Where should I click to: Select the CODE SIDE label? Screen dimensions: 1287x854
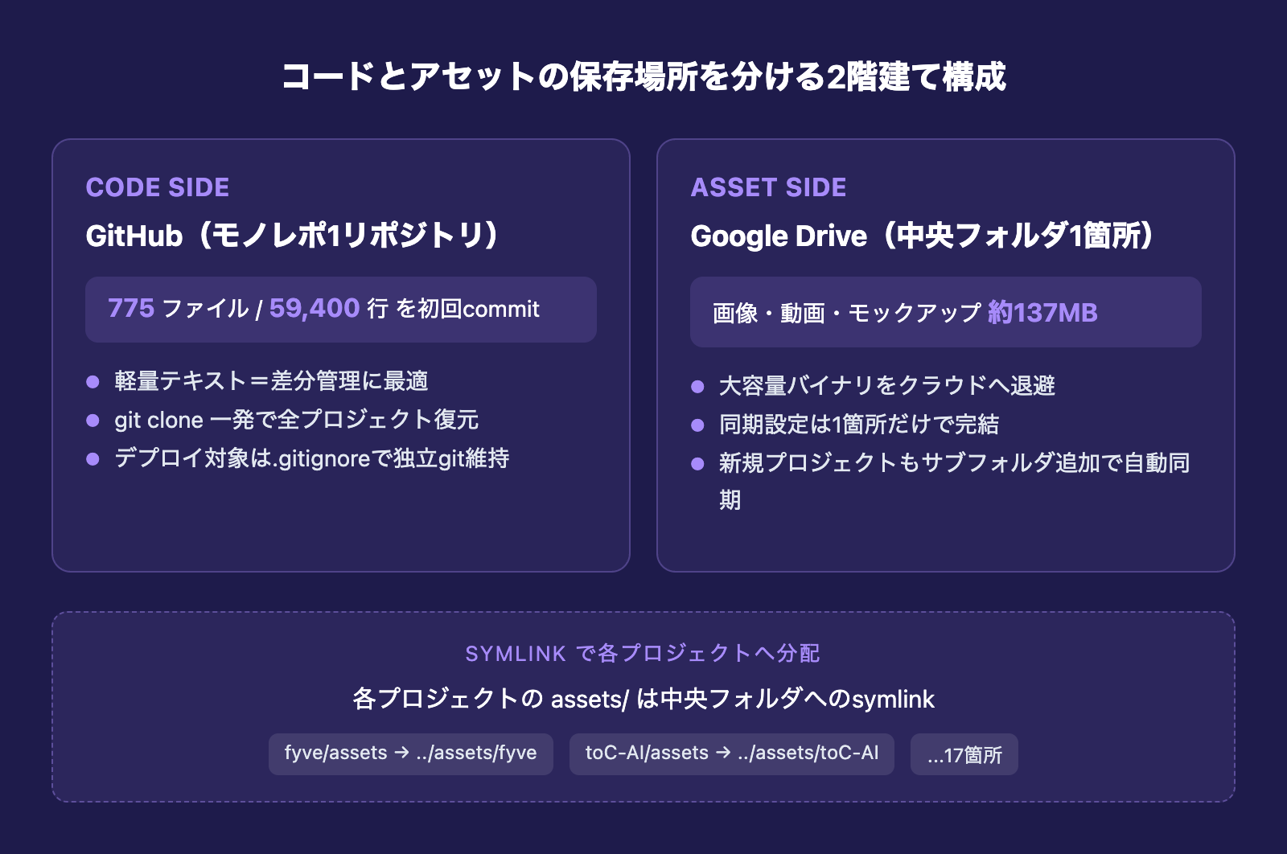[x=158, y=187]
